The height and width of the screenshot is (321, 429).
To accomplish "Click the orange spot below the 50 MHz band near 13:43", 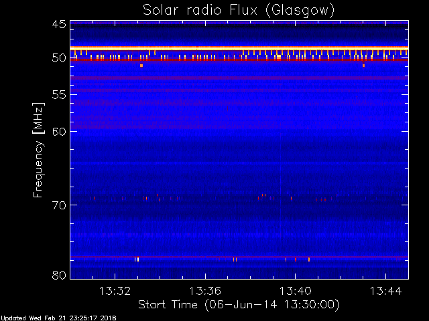I will coord(363,66).
